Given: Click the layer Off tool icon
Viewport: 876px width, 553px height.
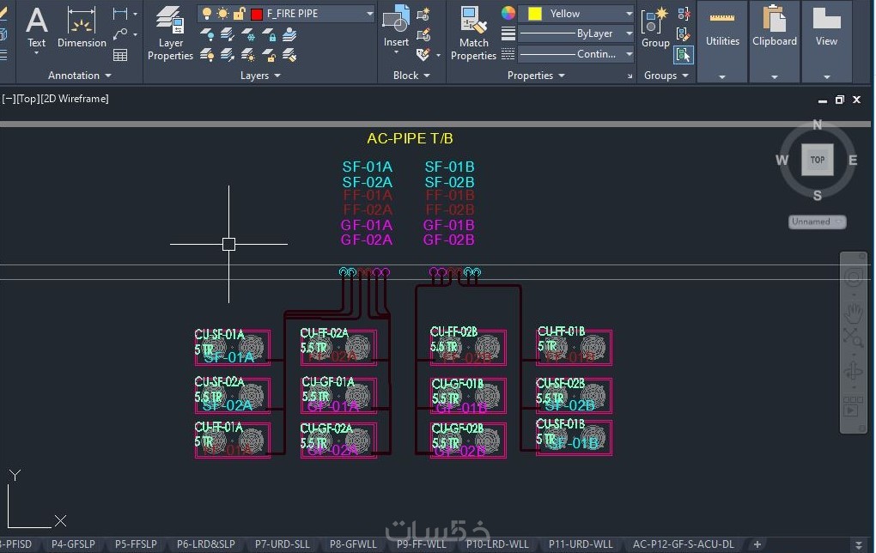Looking at the screenshot, I should pyautogui.click(x=207, y=34).
